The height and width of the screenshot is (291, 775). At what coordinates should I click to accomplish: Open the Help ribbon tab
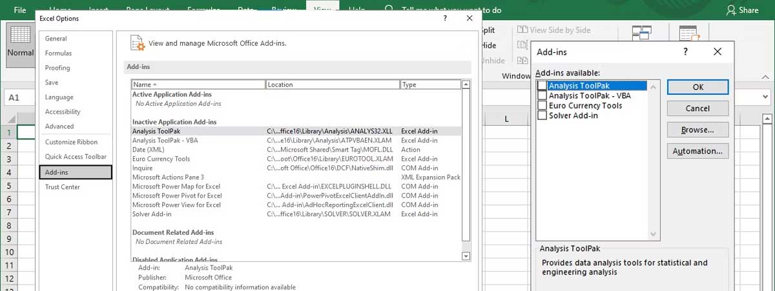356,10
